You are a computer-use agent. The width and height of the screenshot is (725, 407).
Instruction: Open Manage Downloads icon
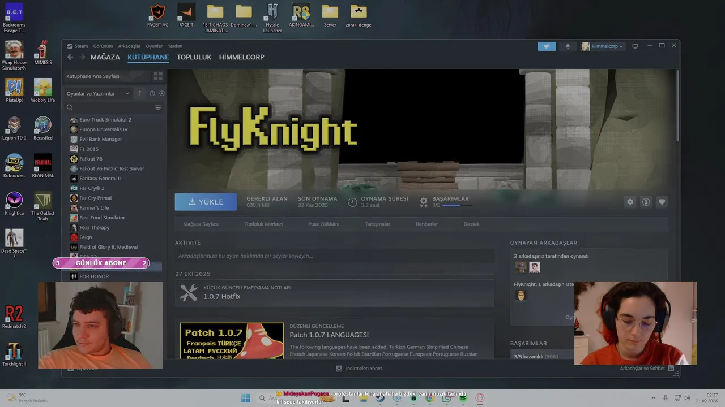click(339, 368)
